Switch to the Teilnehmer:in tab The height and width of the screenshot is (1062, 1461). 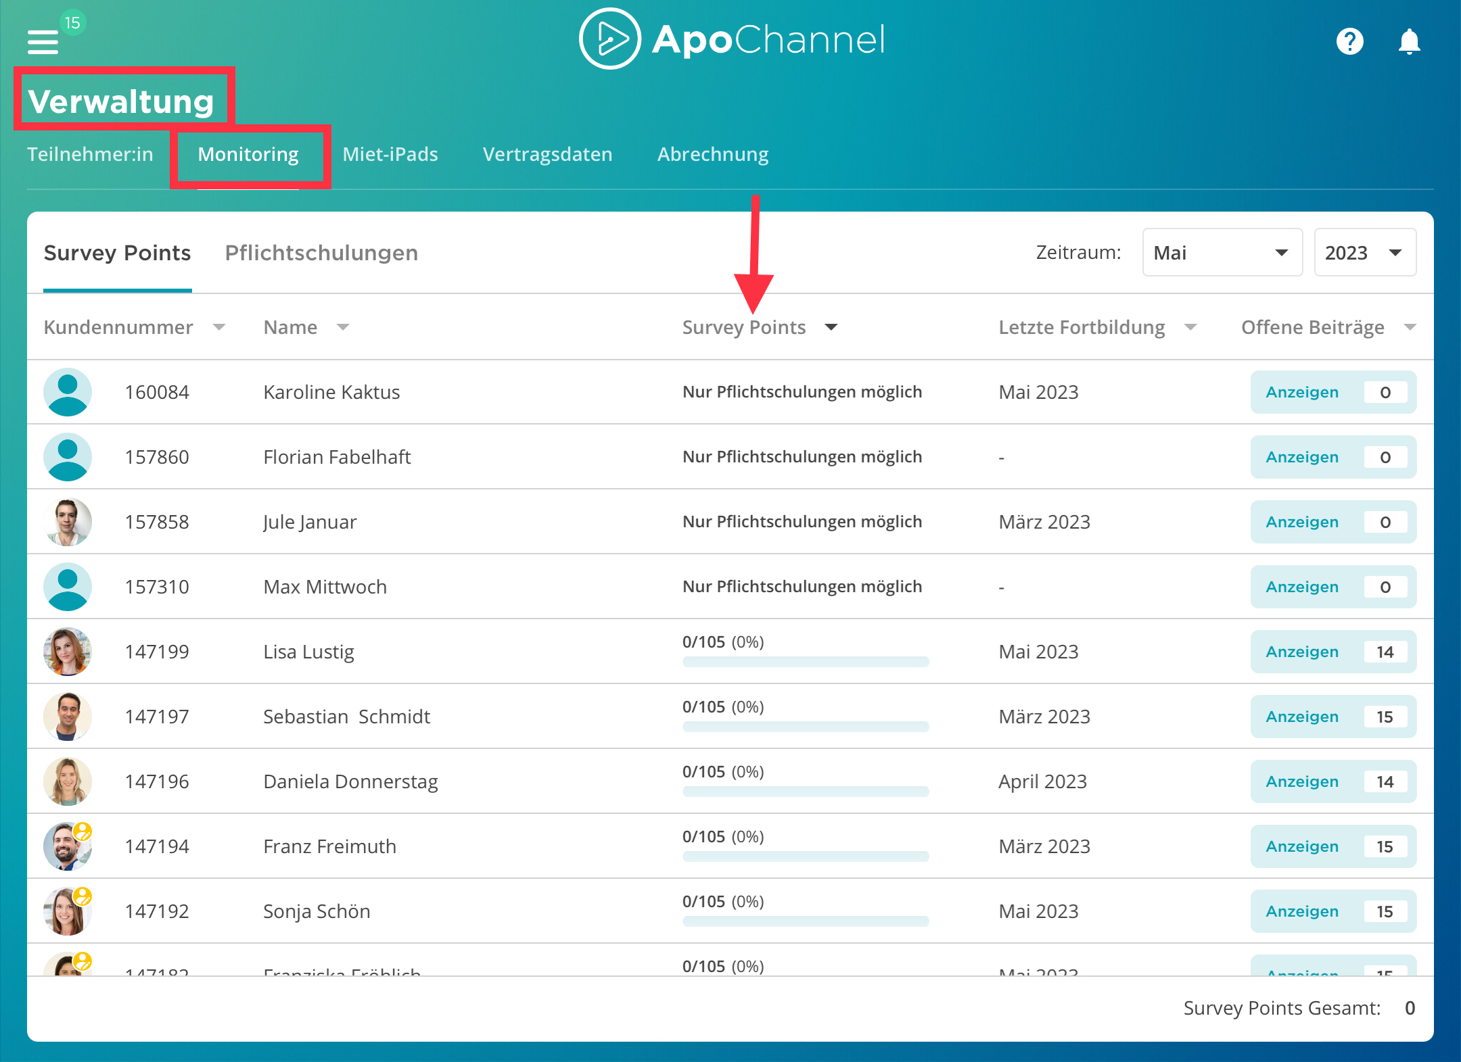click(90, 154)
